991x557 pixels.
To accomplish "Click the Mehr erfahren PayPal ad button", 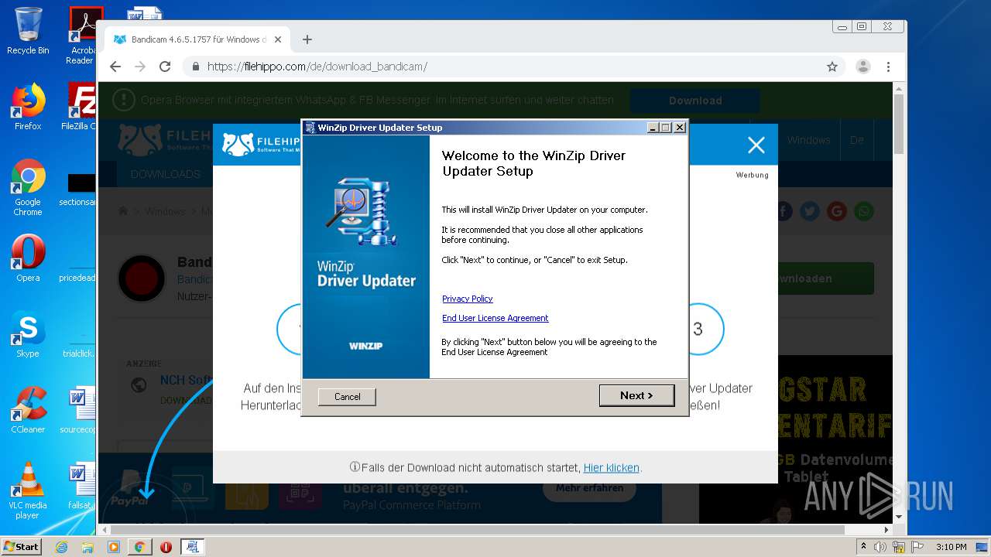I will pos(589,488).
